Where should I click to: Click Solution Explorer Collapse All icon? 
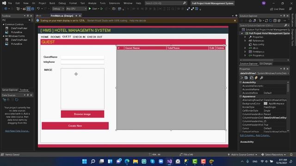(x=275, y=20)
